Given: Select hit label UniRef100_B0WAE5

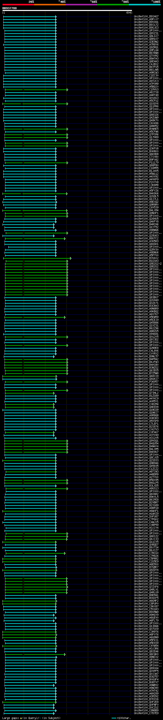Looking at the screenshot, I should (x=146, y=129).
